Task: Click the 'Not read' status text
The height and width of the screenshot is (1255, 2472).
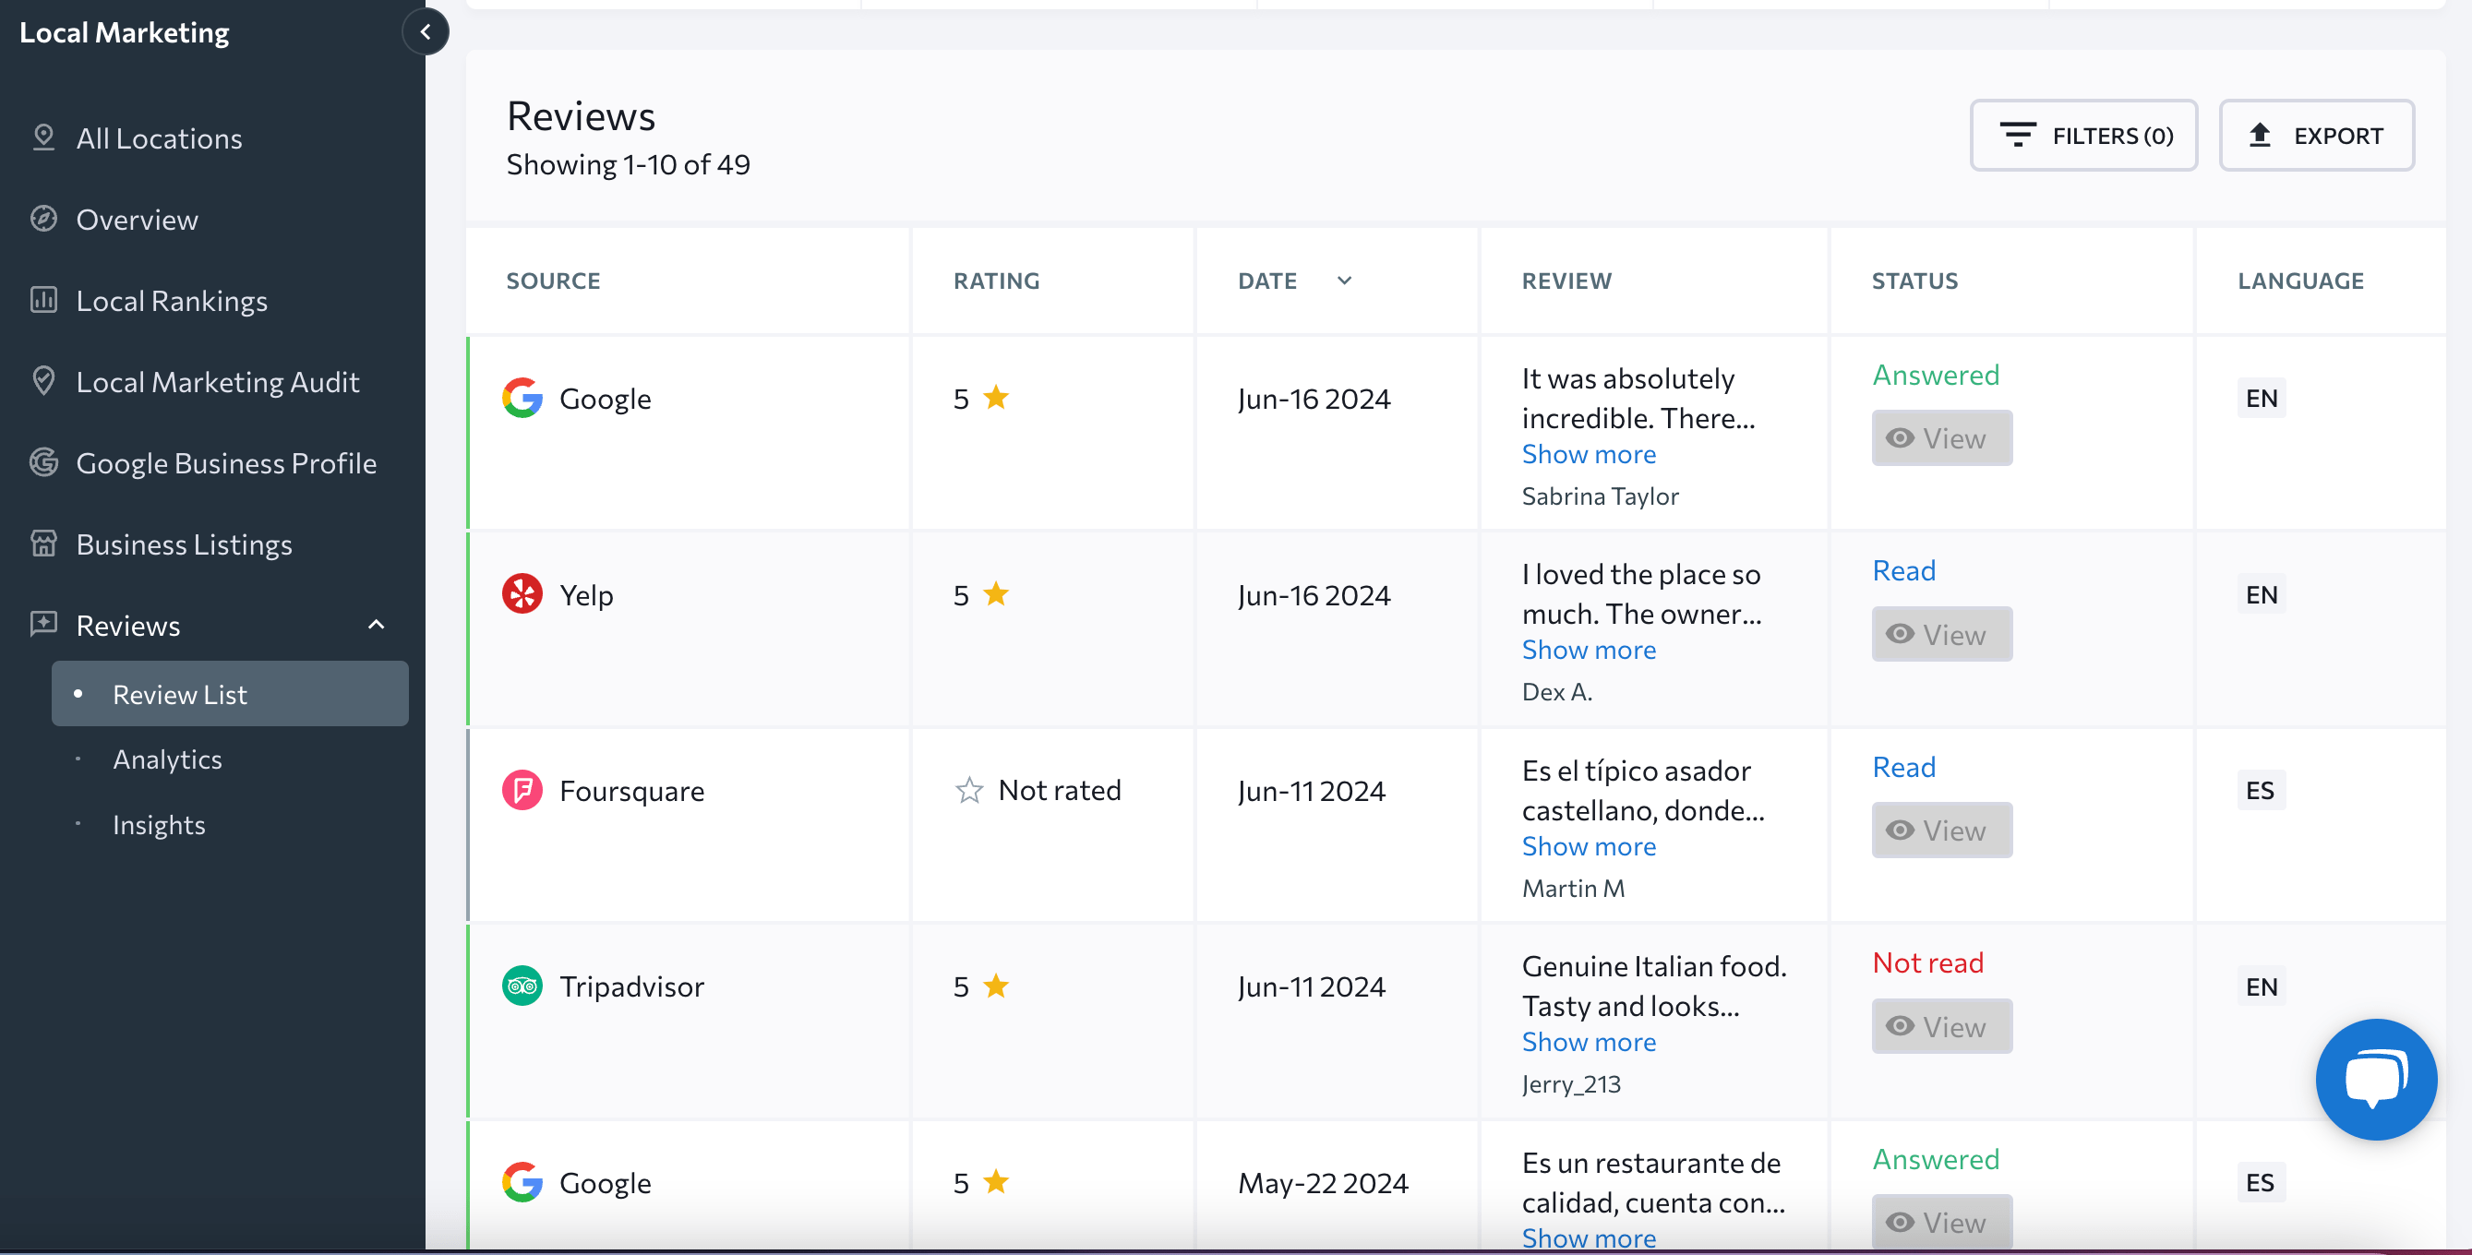Action: tap(1927, 962)
